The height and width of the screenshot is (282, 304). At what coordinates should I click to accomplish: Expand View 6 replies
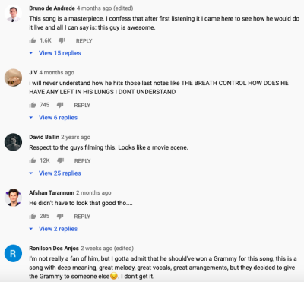(x=53, y=118)
